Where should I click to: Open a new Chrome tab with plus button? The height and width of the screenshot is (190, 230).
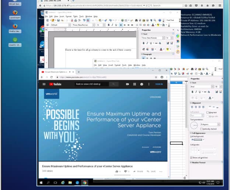(x=79, y=72)
